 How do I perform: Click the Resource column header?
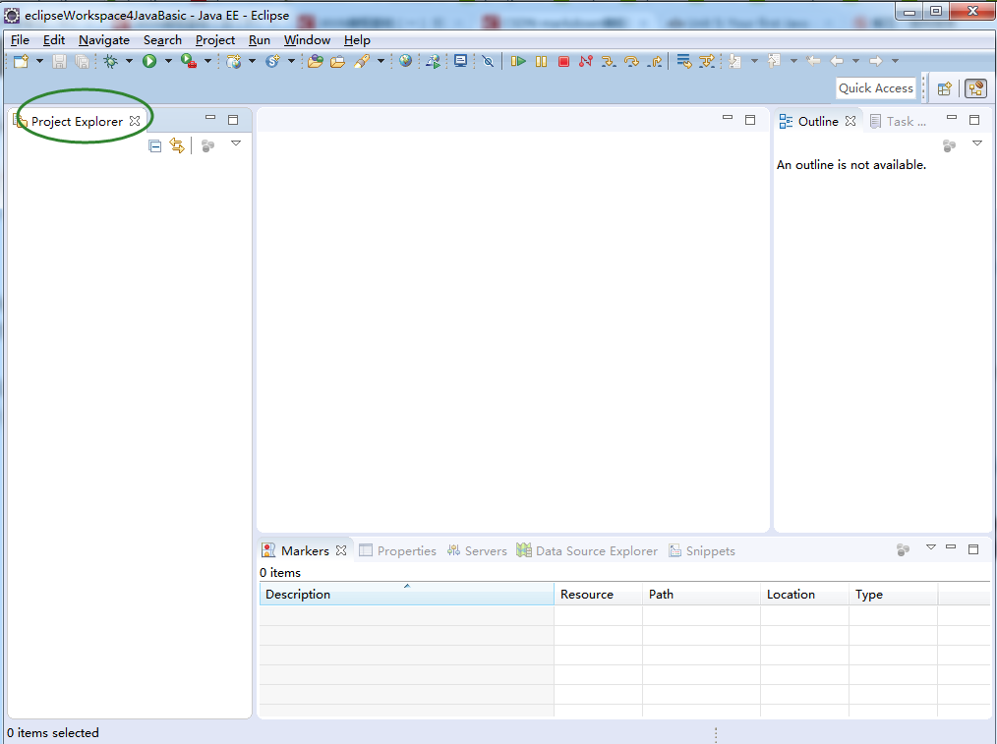(x=599, y=594)
